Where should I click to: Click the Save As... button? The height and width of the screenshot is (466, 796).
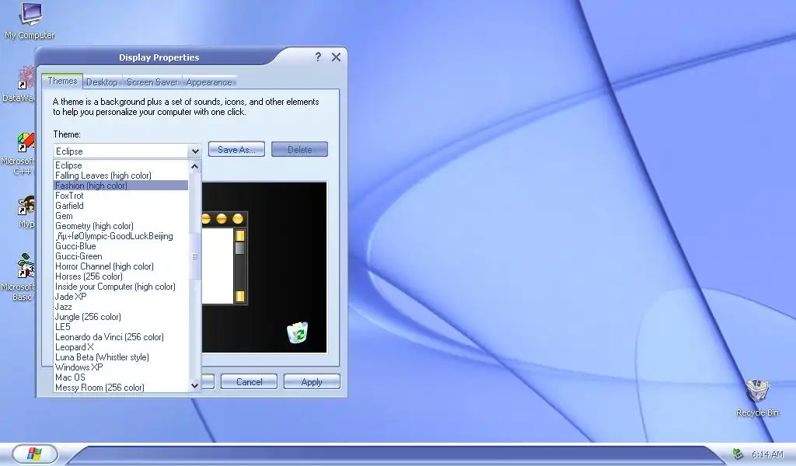click(x=236, y=150)
